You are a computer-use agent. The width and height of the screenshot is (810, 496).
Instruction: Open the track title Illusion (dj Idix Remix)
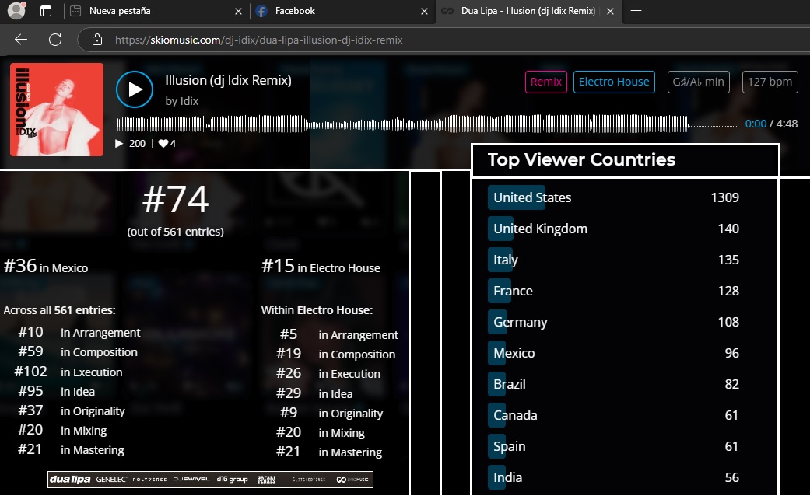tap(228, 81)
